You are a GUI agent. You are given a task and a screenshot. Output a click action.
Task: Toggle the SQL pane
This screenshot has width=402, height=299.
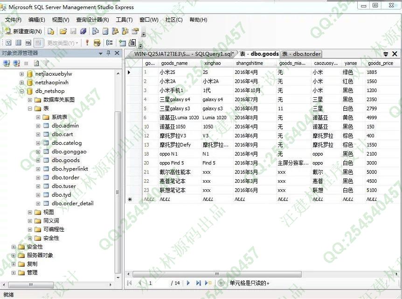point(28,43)
